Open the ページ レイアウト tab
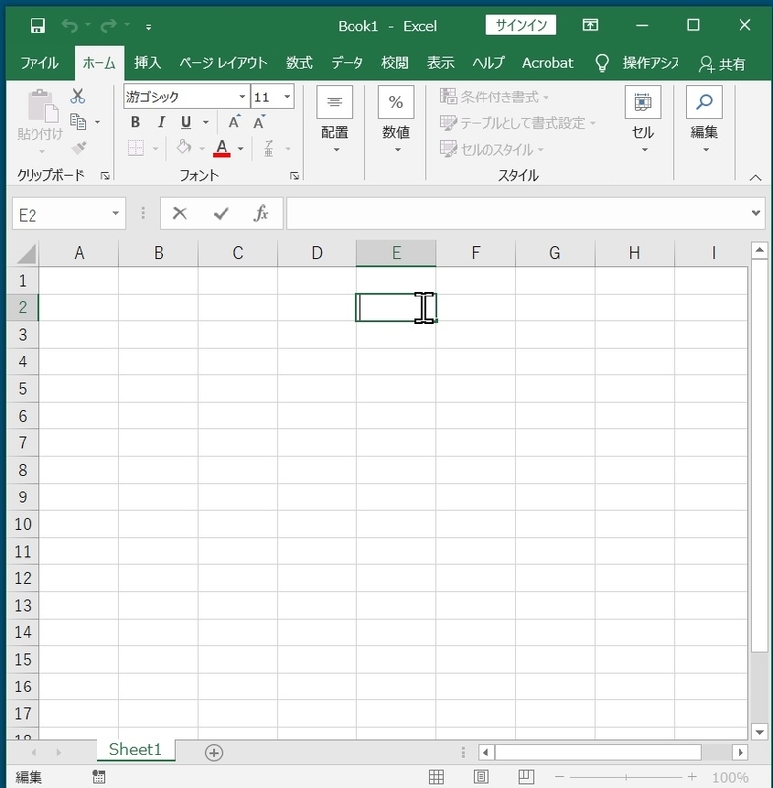773x788 pixels. 223,63
